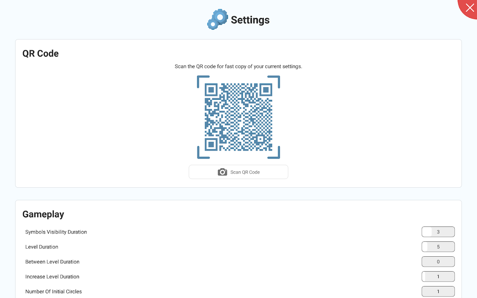Select the Increase Level Duration label
The height and width of the screenshot is (298, 477).
(52, 277)
